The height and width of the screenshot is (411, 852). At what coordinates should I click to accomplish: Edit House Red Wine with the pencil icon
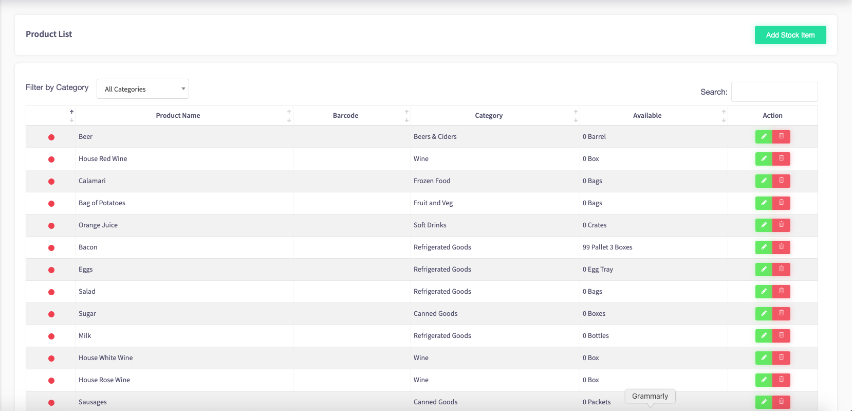coord(764,158)
